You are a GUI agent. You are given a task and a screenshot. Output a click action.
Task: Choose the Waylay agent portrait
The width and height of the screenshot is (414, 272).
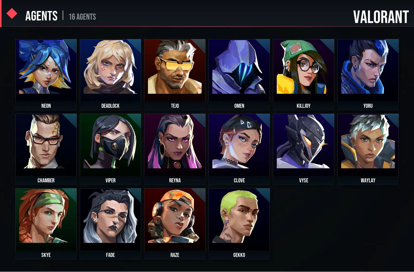coord(368,149)
